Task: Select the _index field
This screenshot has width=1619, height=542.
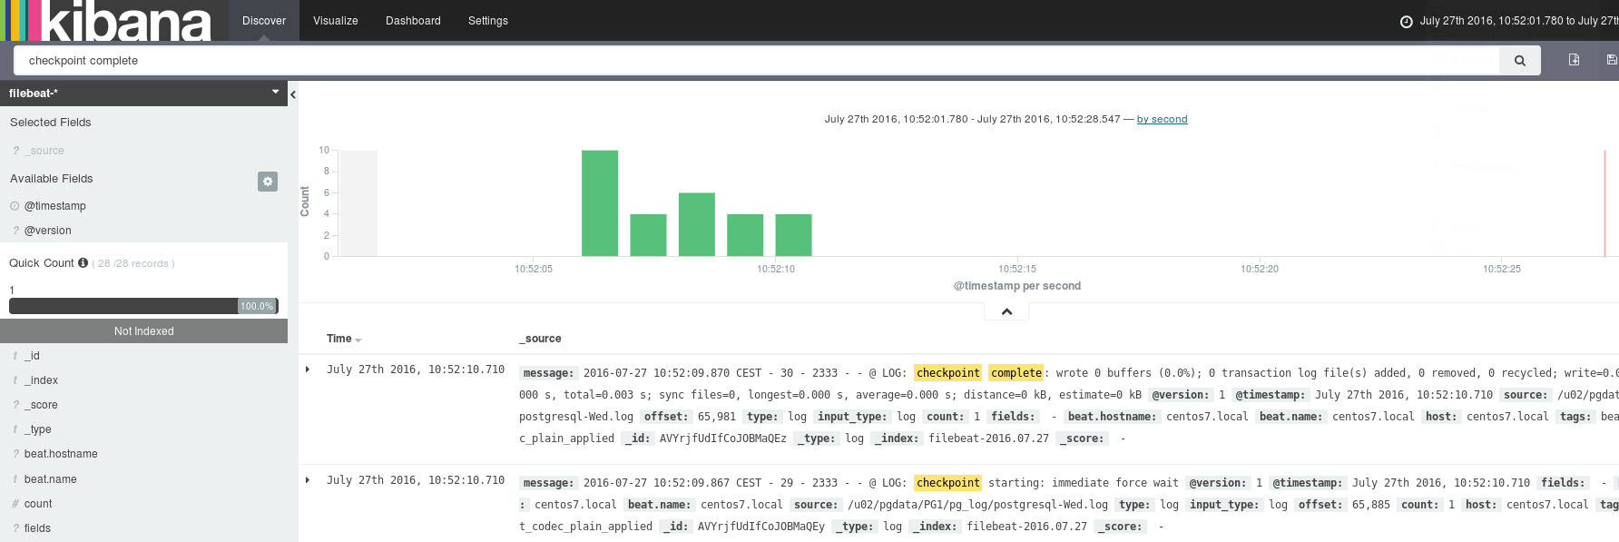Action: (x=42, y=380)
